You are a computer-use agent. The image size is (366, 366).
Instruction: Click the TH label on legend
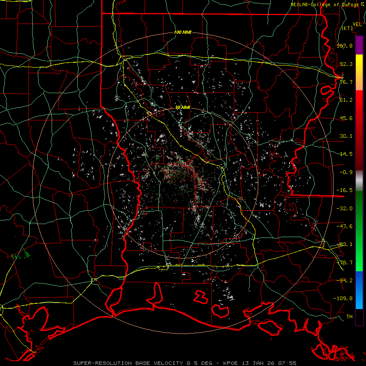pos(349,317)
